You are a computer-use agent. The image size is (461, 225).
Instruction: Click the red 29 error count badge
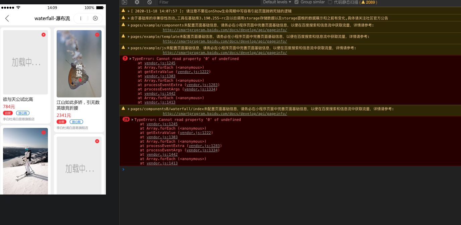(126, 119)
